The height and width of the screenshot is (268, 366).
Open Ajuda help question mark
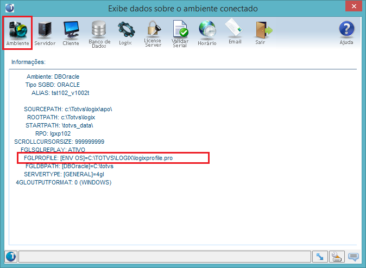346,33
